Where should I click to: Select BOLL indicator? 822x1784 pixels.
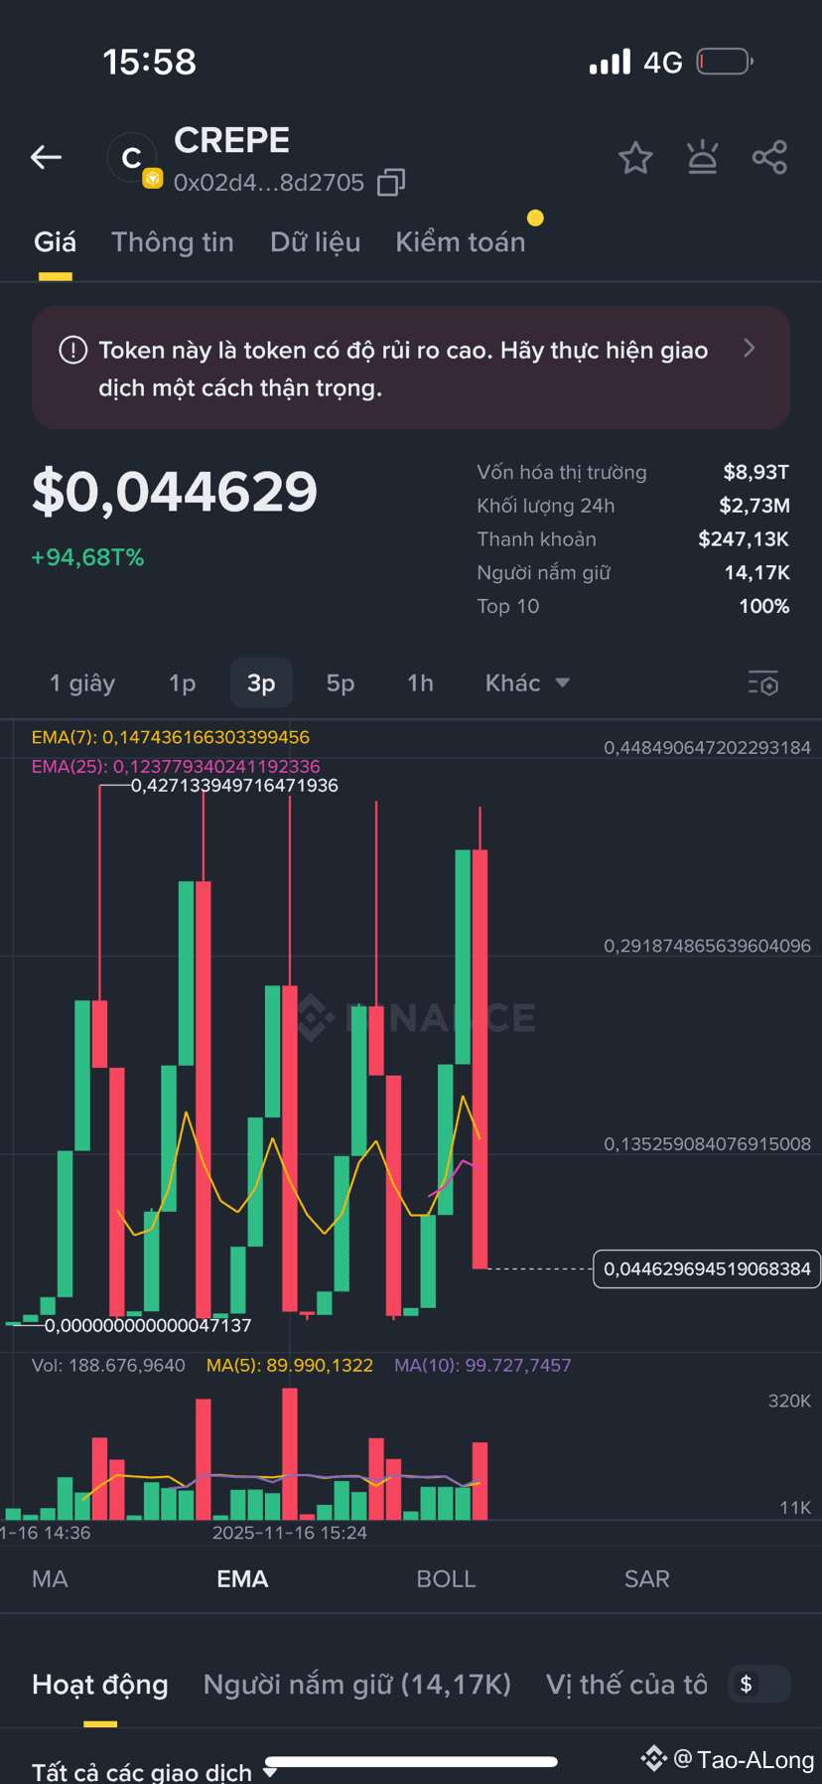(x=446, y=1579)
